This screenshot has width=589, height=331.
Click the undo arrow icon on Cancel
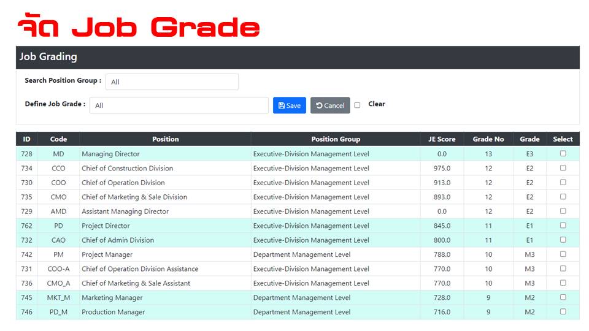(319, 105)
